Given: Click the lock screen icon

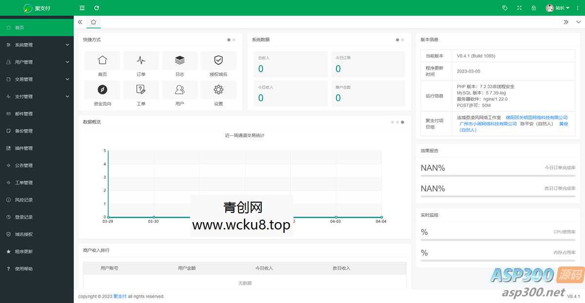Looking at the screenshot, I should (533, 7).
